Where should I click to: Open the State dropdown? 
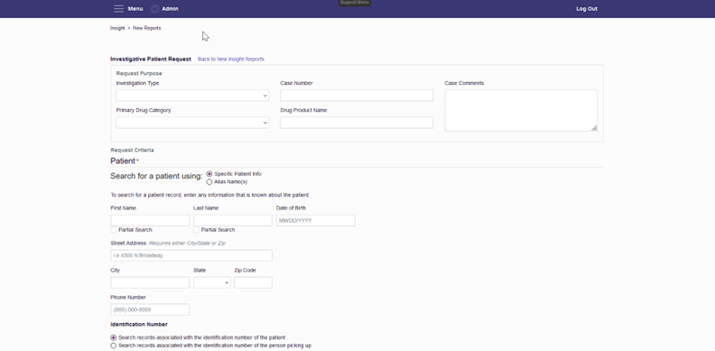click(x=212, y=282)
